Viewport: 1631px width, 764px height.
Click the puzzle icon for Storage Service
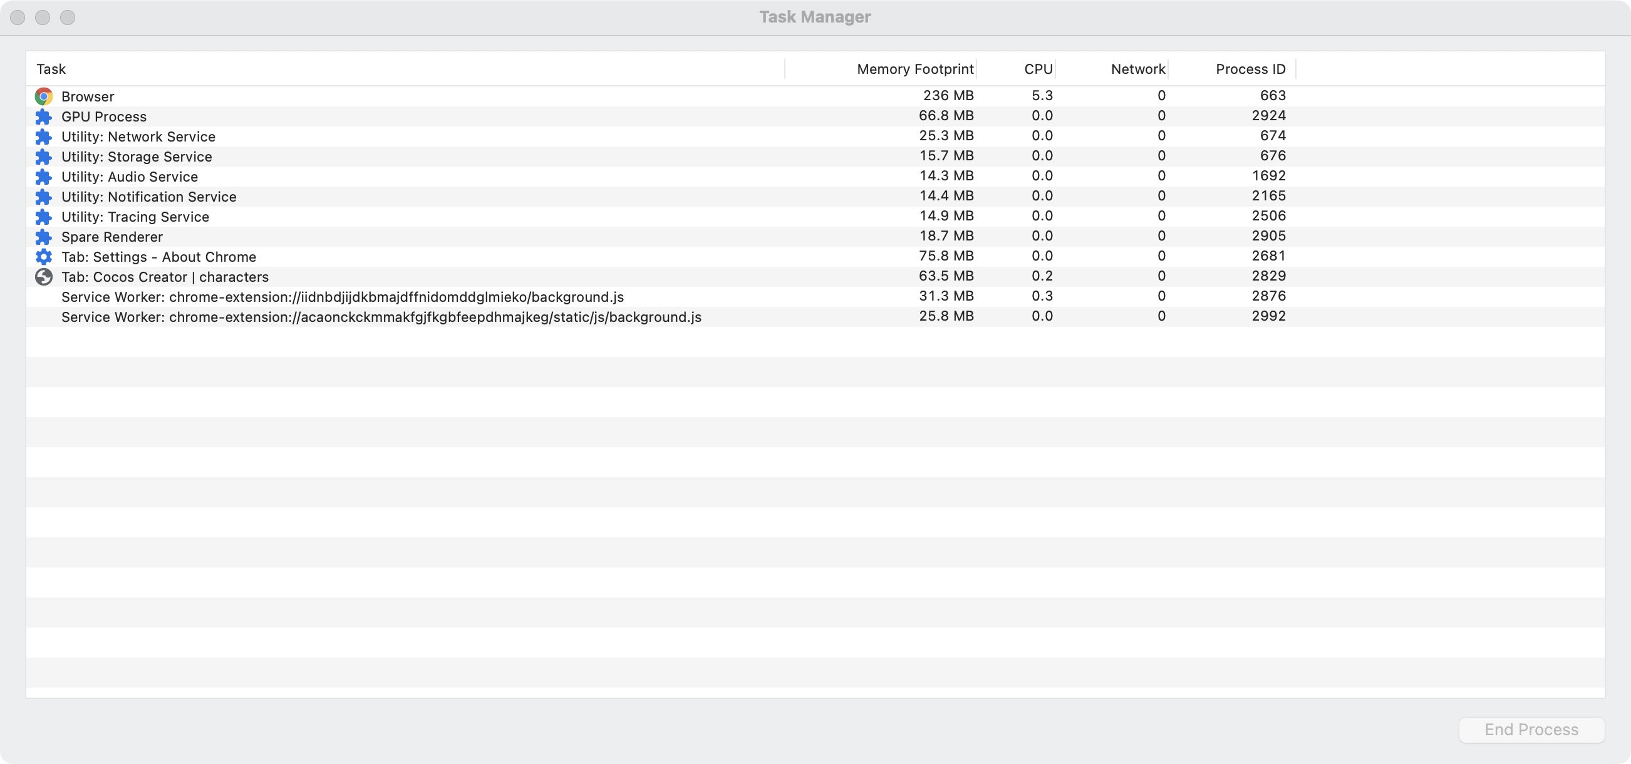pos(44,157)
